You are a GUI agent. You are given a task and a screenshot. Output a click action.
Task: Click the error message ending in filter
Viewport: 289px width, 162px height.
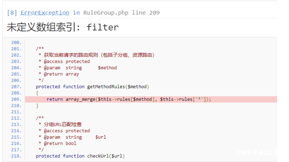[63, 27]
